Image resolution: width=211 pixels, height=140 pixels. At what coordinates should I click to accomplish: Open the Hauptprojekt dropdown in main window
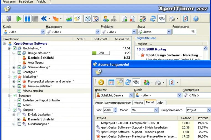point(97,32)
